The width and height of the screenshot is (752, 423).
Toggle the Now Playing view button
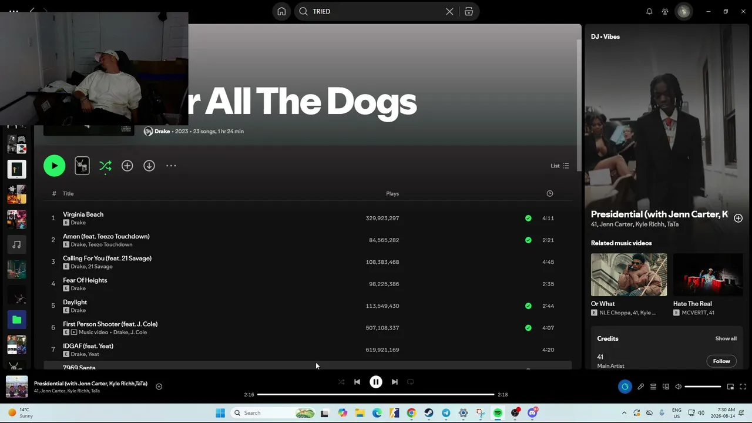[625, 387]
